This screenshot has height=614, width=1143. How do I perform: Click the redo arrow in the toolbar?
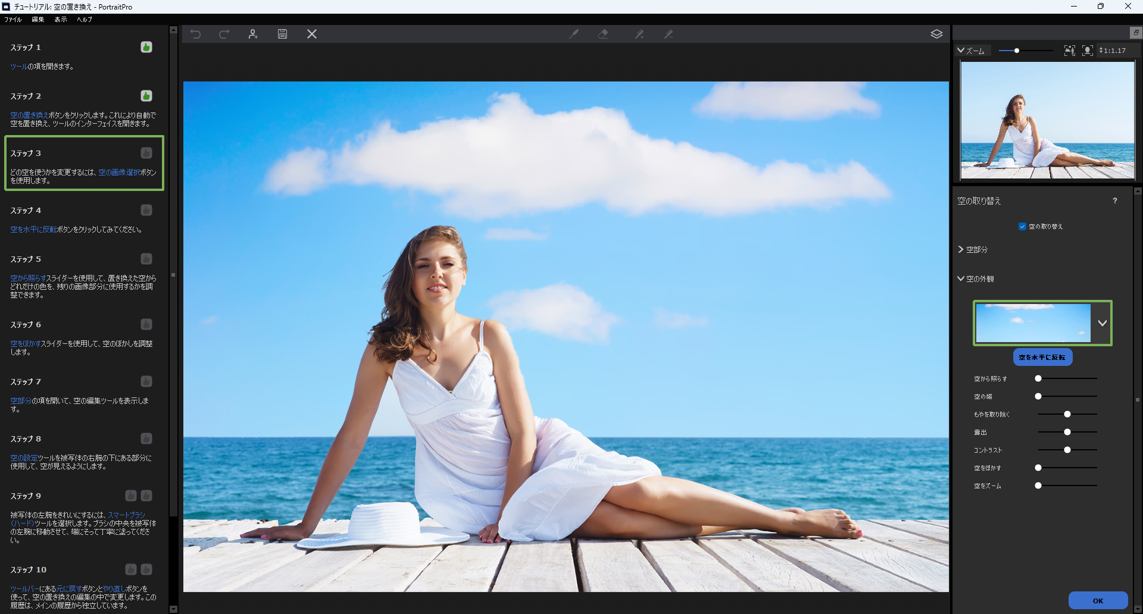click(x=224, y=35)
